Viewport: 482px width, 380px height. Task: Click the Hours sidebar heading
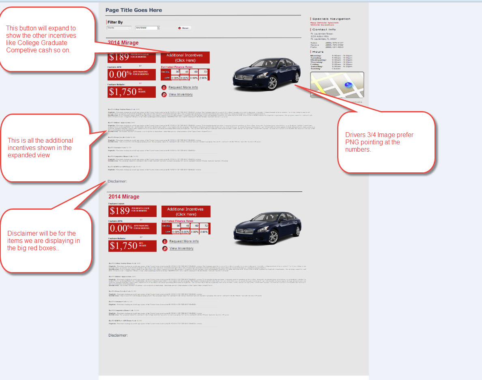pyautogui.click(x=318, y=52)
